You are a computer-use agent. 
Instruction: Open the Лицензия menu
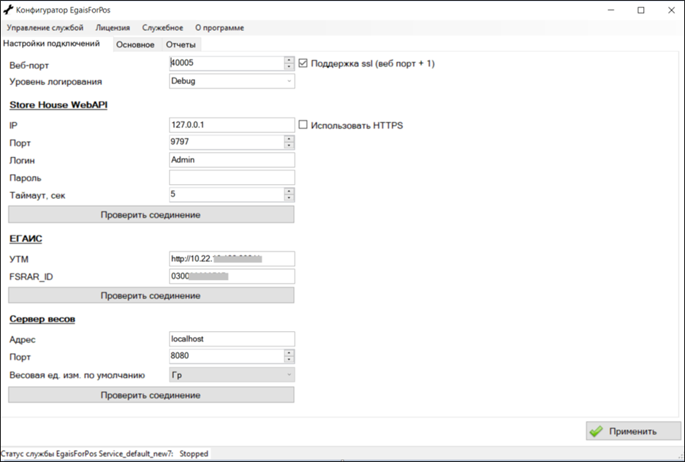pos(113,28)
